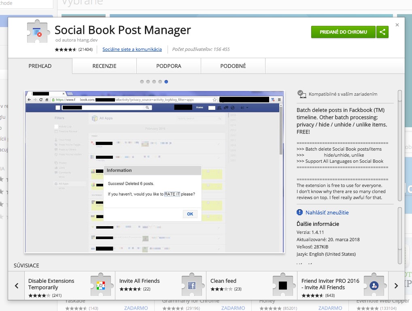Image resolution: width=412 pixels, height=311 pixels.
Task: Open the Invite All Friends related extension
Action: tap(161, 286)
